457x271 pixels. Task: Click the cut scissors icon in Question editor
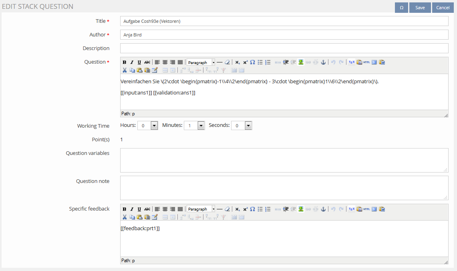(x=124, y=70)
